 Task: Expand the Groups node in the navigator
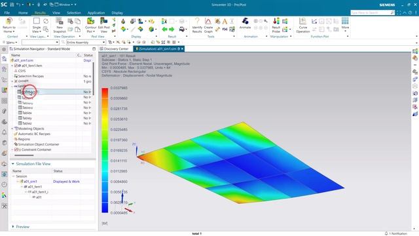[x=12, y=81]
